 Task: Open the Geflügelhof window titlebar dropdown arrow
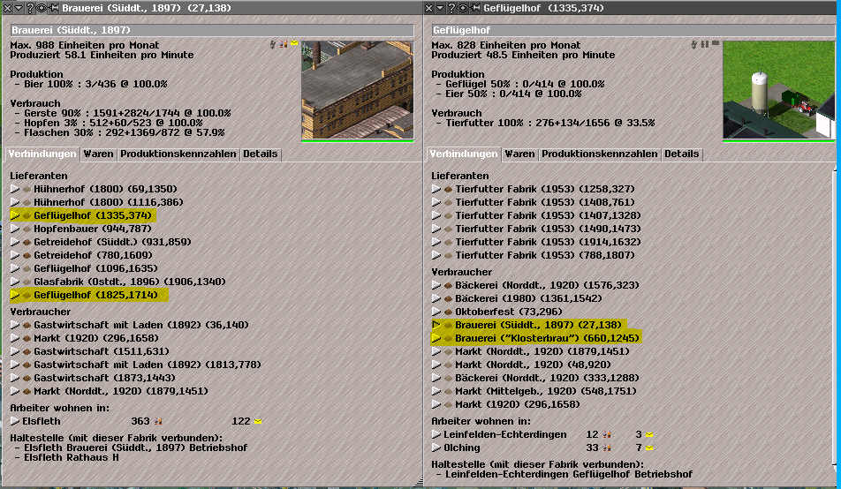[x=440, y=7]
